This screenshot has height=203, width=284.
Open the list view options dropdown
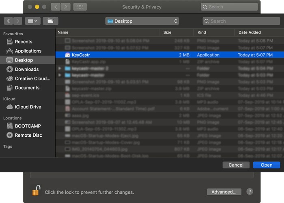pyautogui.click(x=32, y=21)
